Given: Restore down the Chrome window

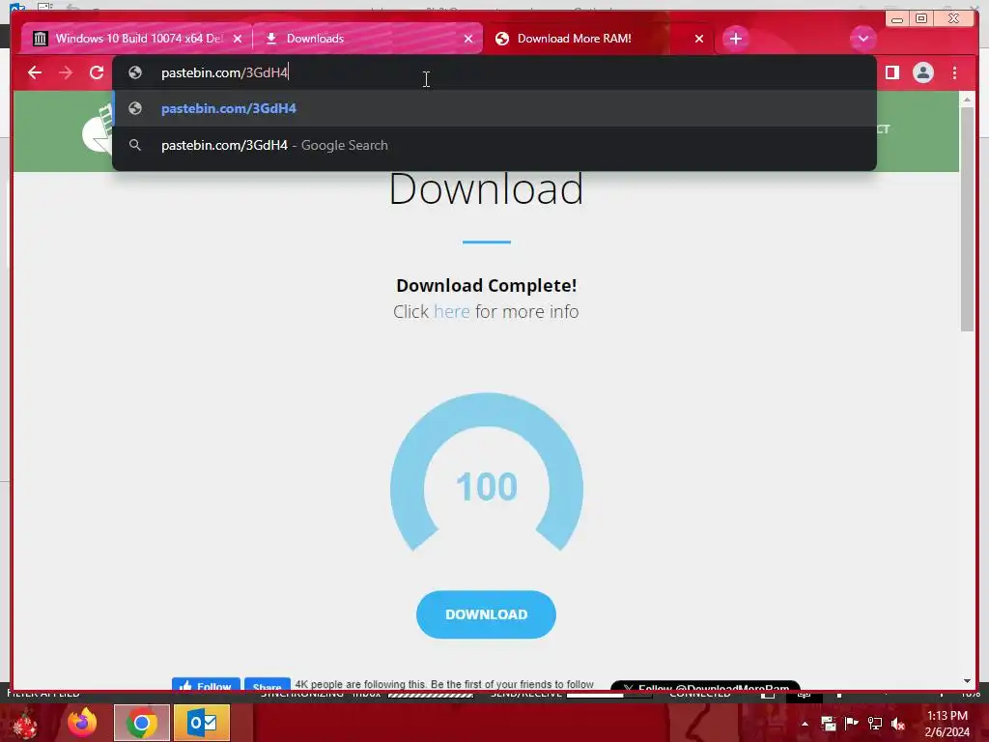Looking at the screenshot, I should tap(920, 19).
